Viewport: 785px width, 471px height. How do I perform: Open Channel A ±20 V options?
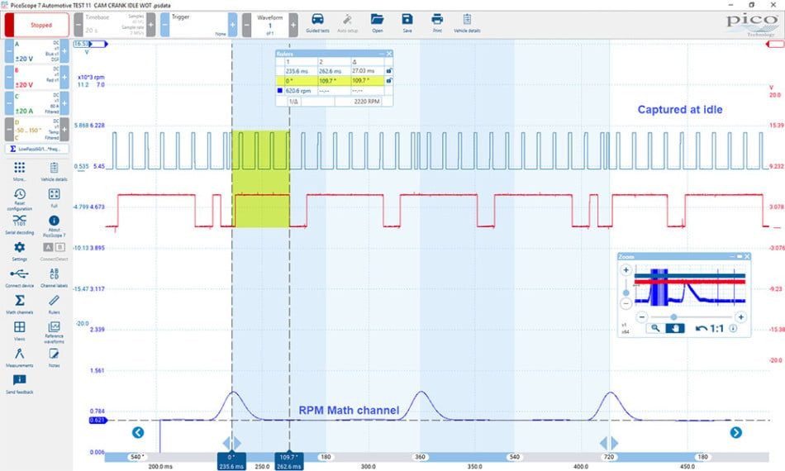pos(37,51)
